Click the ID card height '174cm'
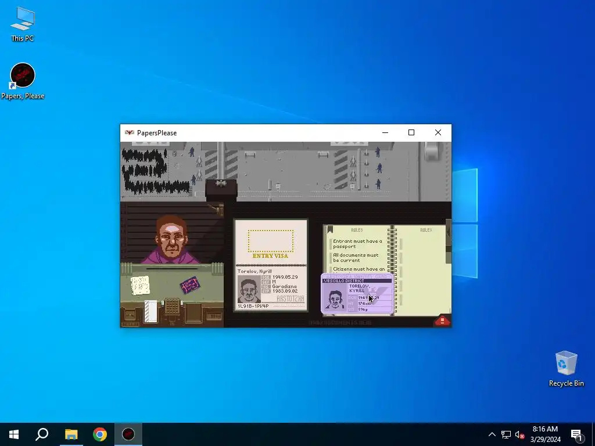Screen dimensions: 595x446 tap(365, 303)
